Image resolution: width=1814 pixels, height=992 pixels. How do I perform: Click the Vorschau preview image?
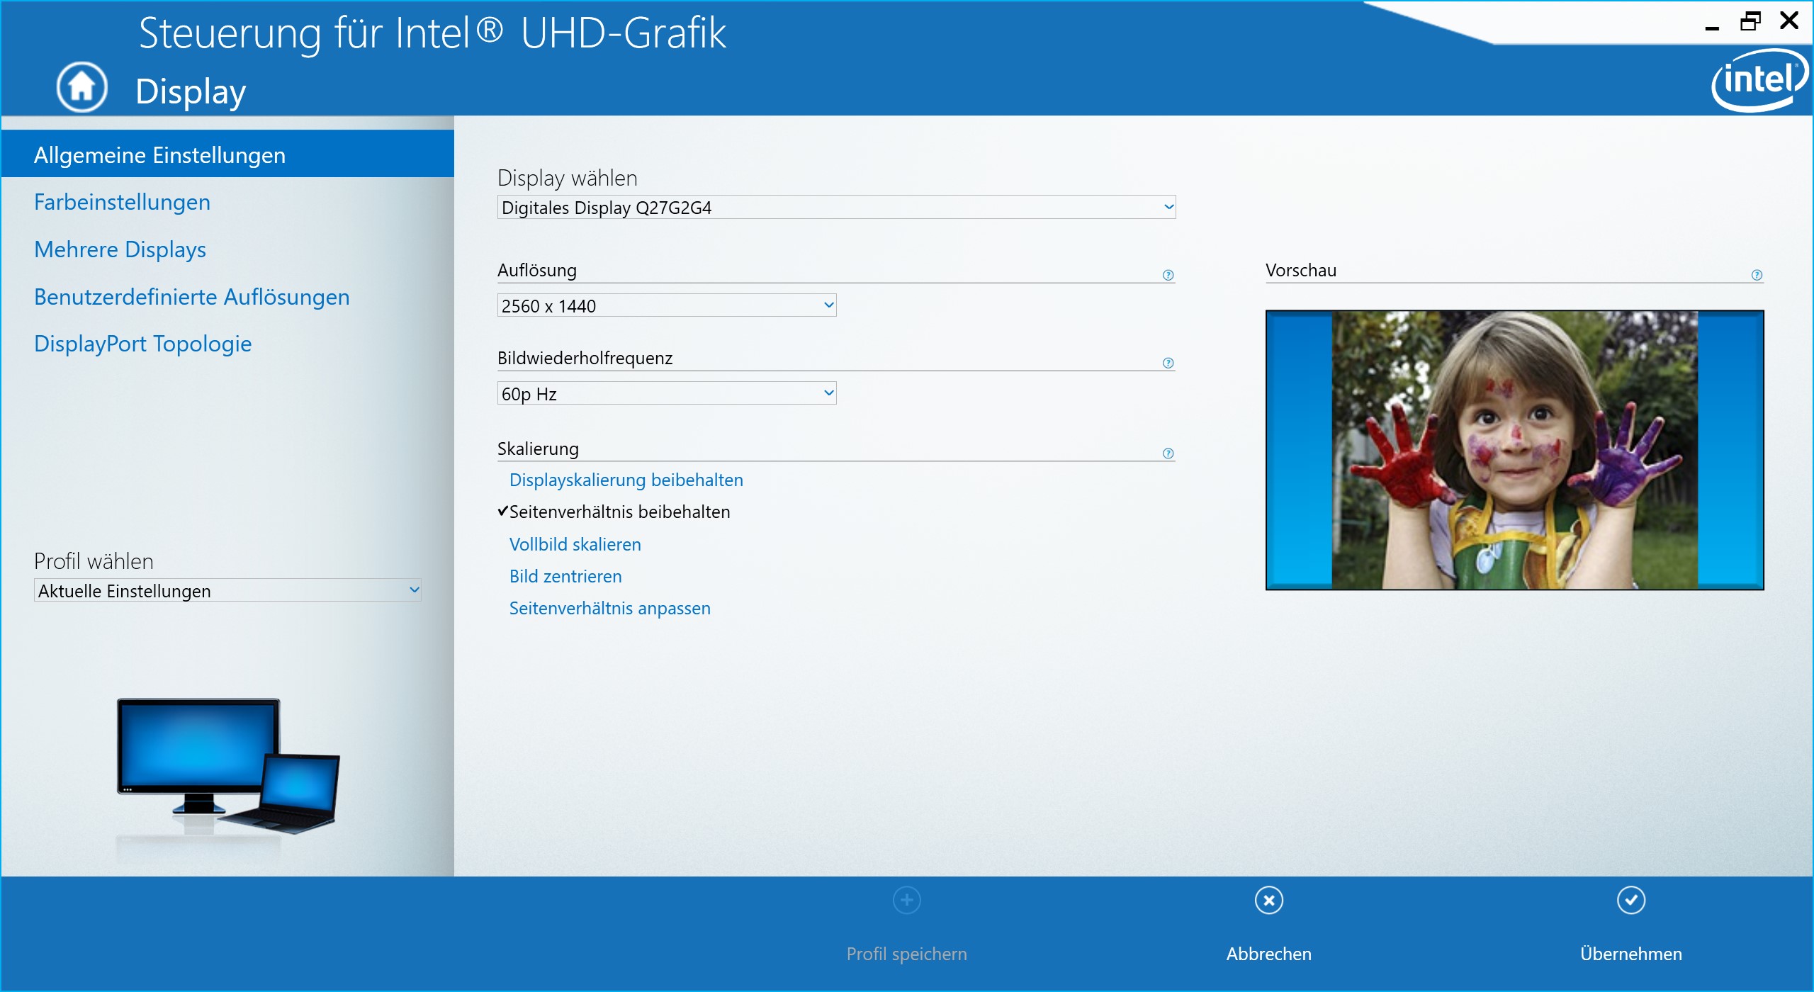(1514, 450)
